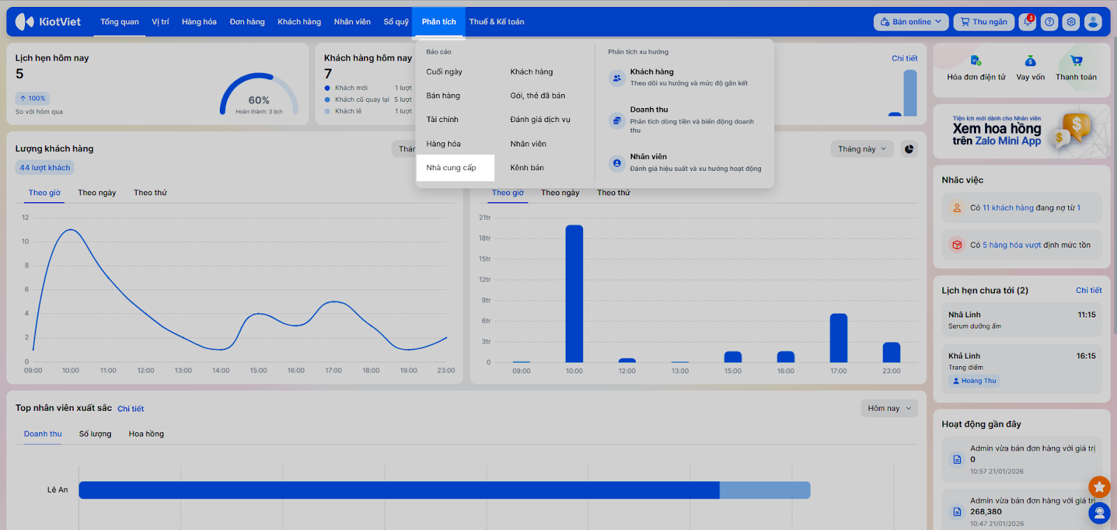Click Lê An revenue bar
Screen dimensions: 1117x530
coord(399,490)
